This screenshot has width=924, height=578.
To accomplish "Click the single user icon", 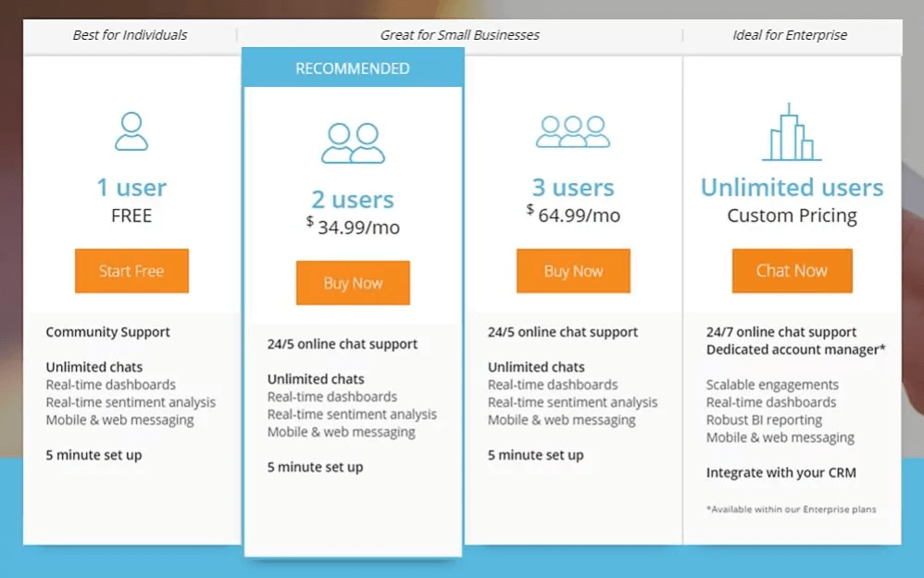I will (131, 131).
